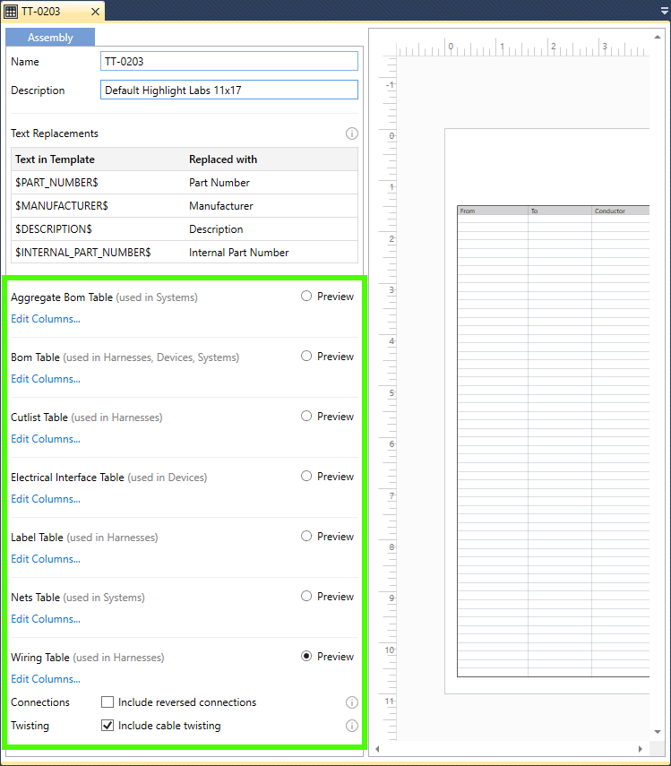This screenshot has width=671, height=766.
Task: Click into the Name input field
Action: click(229, 62)
